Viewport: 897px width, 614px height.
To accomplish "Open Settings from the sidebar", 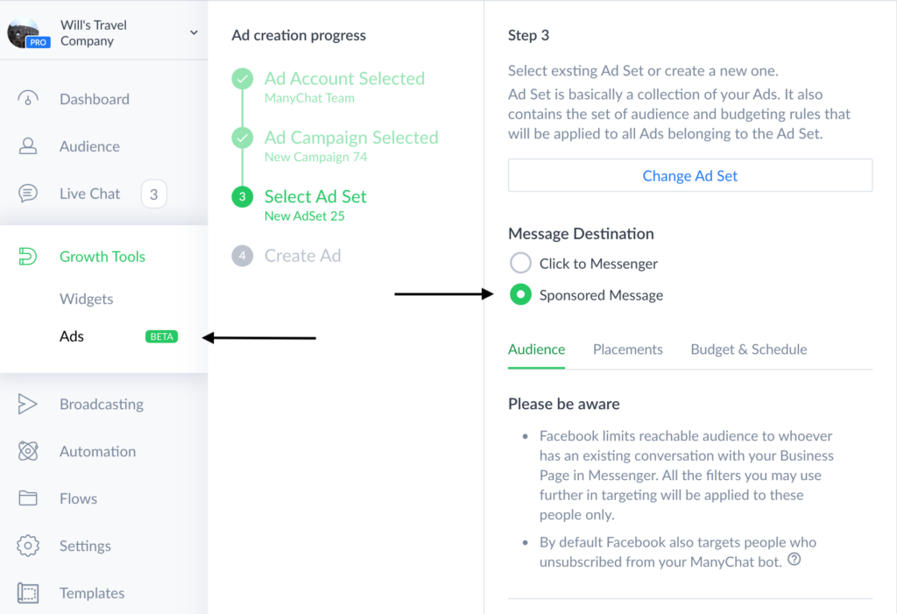I will pyautogui.click(x=85, y=546).
